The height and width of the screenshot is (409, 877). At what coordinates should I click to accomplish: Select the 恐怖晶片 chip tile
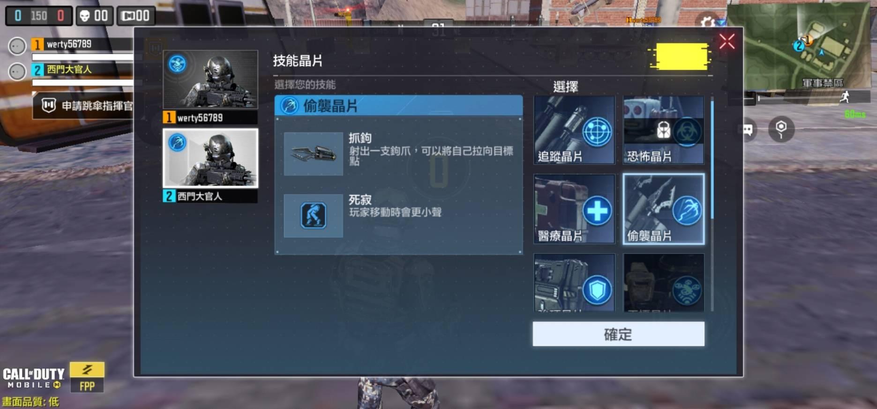tap(663, 130)
